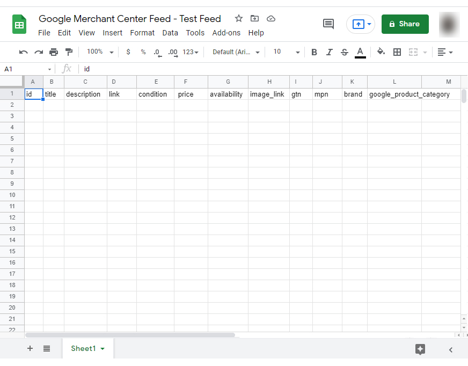
Task: Open the presentation options dropdown arrow
Action: pos(369,24)
